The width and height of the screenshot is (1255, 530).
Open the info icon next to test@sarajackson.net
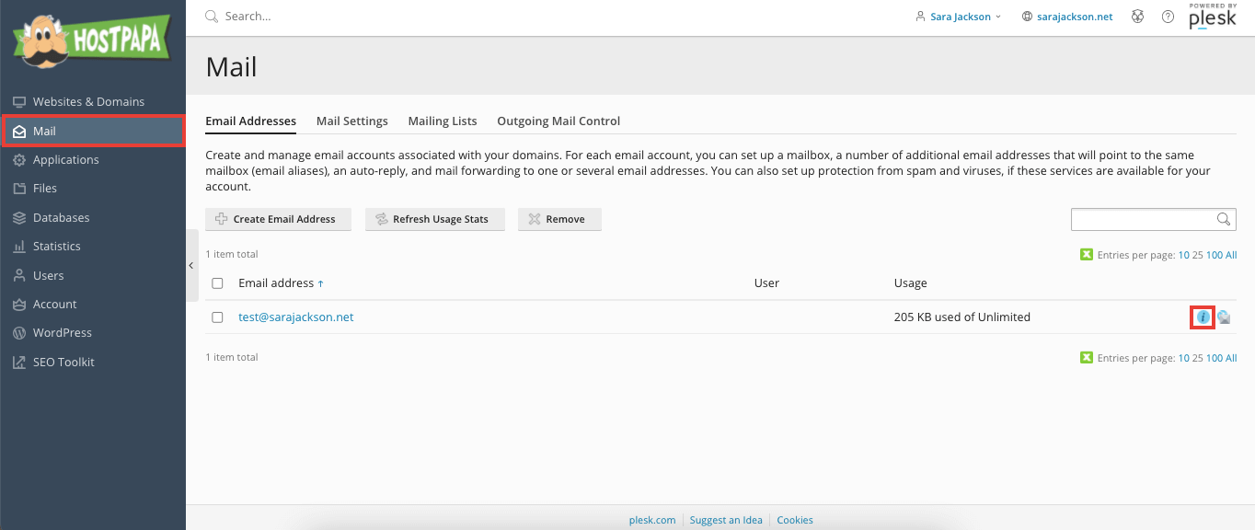pyautogui.click(x=1203, y=317)
